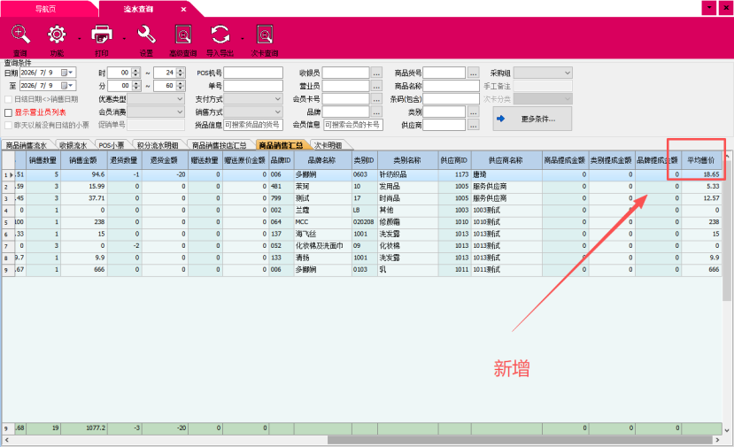Switch to the POS小票 tab
Image resolution: width=734 pixels, height=447 pixels.
[x=112, y=145]
